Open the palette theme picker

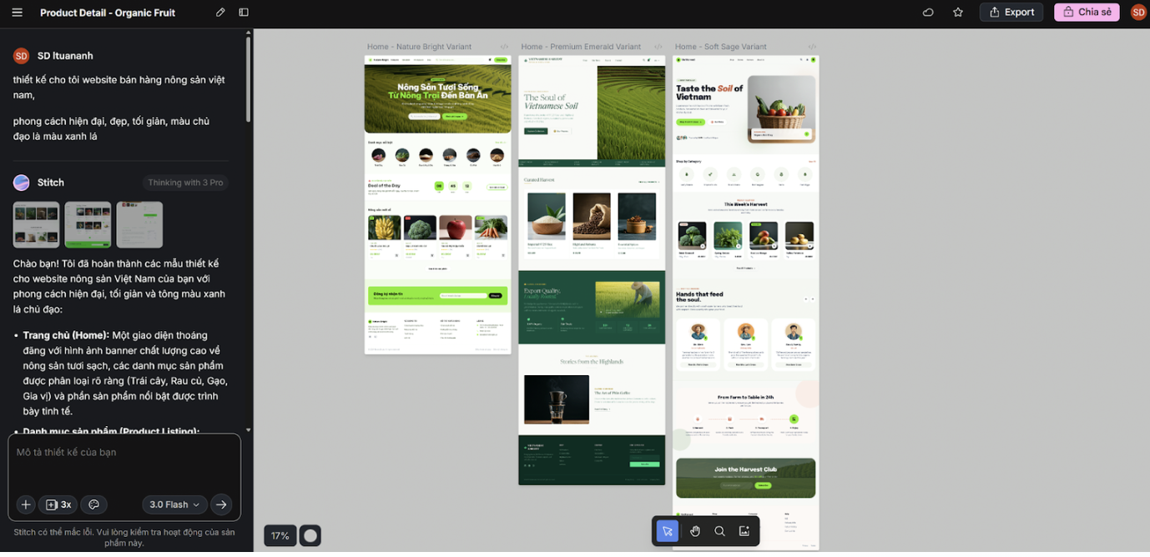(x=94, y=504)
